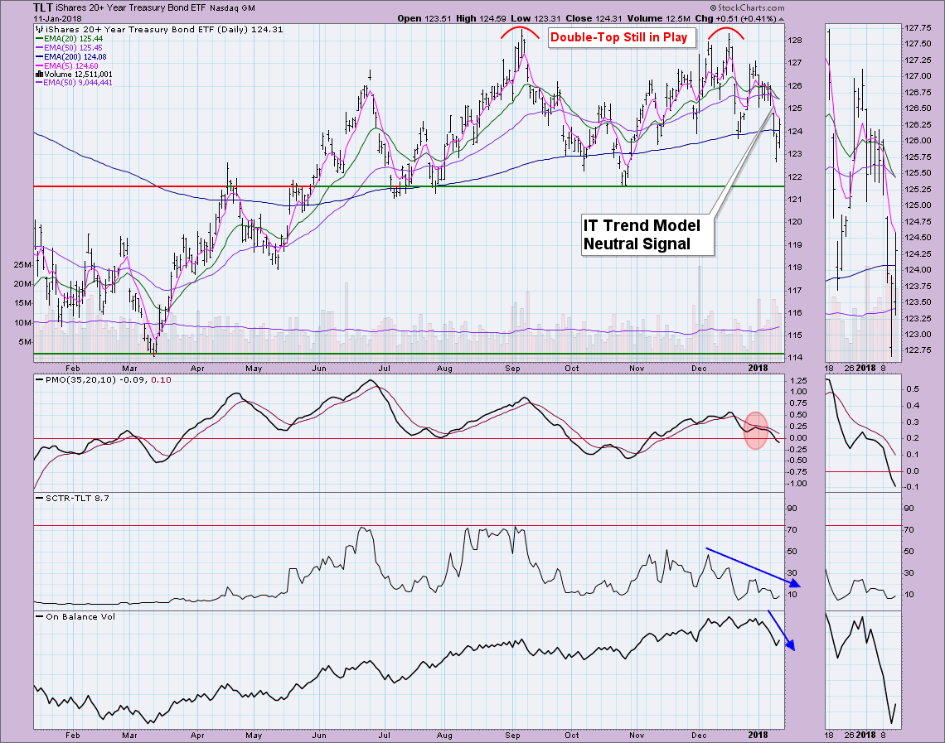Click the PMO(35,20,10) indicator label
Image resolution: width=945 pixels, height=743 pixels.
point(82,380)
